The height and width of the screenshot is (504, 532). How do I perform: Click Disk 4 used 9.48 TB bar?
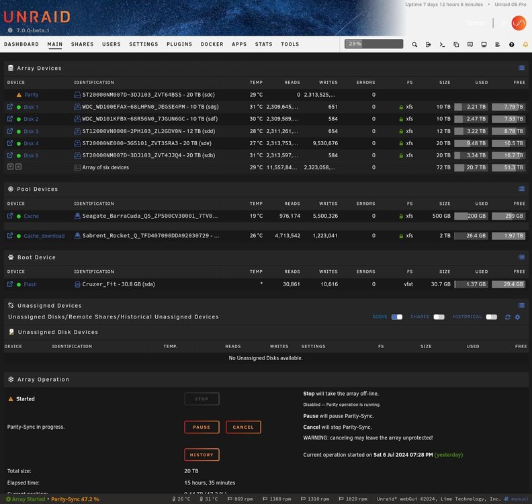click(x=471, y=143)
